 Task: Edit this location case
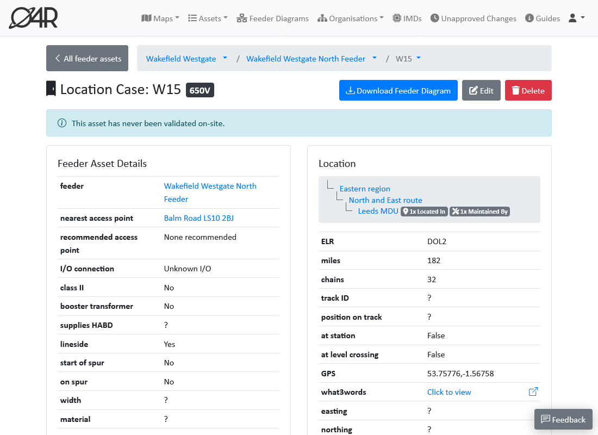pyautogui.click(x=481, y=90)
